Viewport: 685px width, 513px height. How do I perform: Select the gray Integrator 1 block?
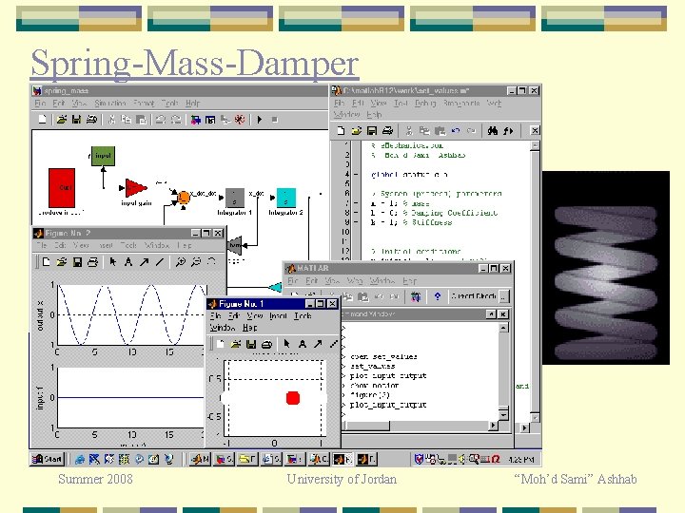tap(235, 198)
